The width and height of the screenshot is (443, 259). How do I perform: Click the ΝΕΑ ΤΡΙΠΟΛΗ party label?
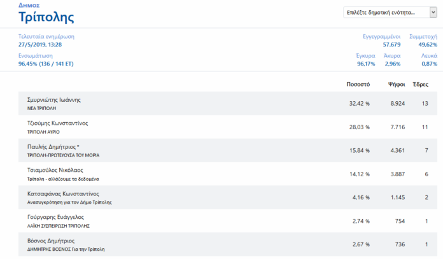click(46, 109)
